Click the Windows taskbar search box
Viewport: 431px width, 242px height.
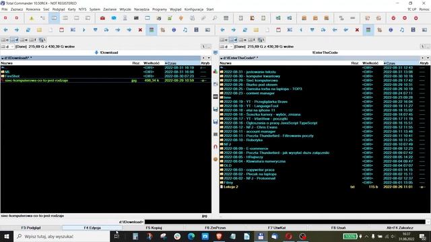coord(62,236)
